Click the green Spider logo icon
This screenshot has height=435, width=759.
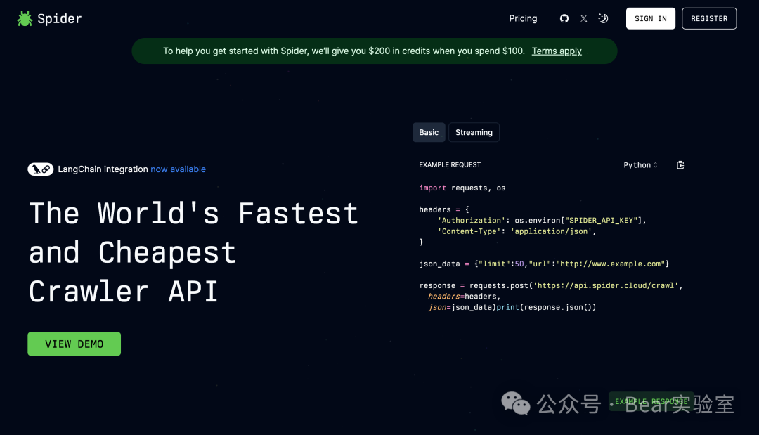coord(25,19)
